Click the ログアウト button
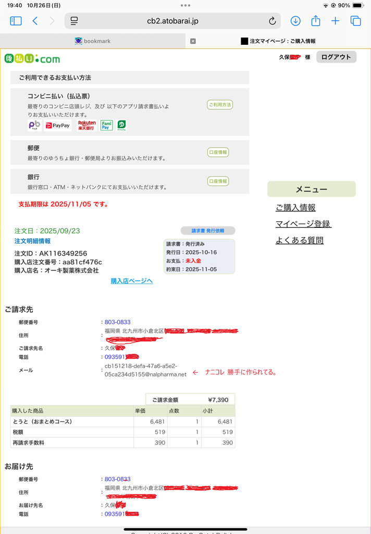The height and width of the screenshot is (534, 371). pyautogui.click(x=336, y=57)
